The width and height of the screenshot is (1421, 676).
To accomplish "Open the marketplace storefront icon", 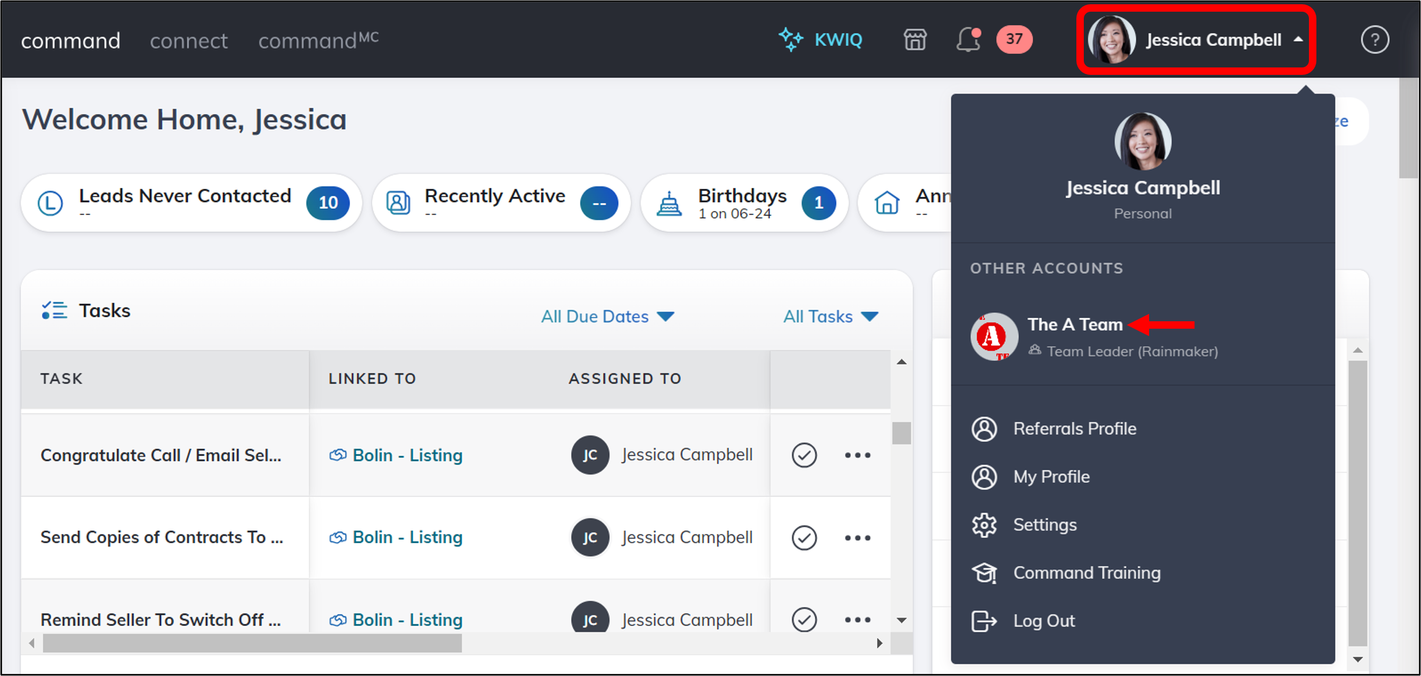I will click(x=914, y=40).
